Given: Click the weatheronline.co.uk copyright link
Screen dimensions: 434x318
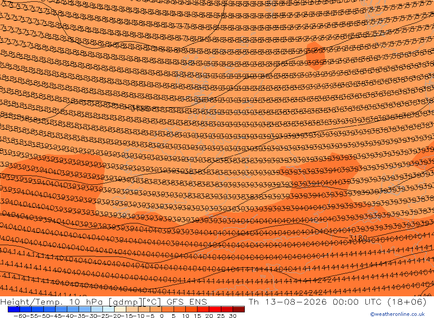Looking at the screenshot, I should point(398,314).
